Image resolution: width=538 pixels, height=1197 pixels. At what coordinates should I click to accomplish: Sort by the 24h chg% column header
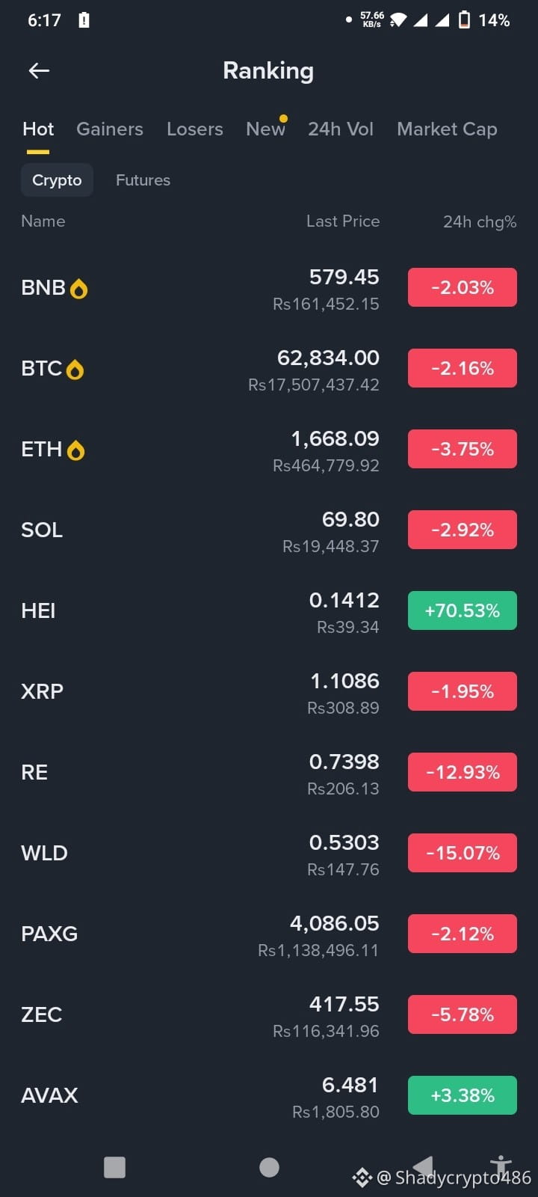point(480,221)
